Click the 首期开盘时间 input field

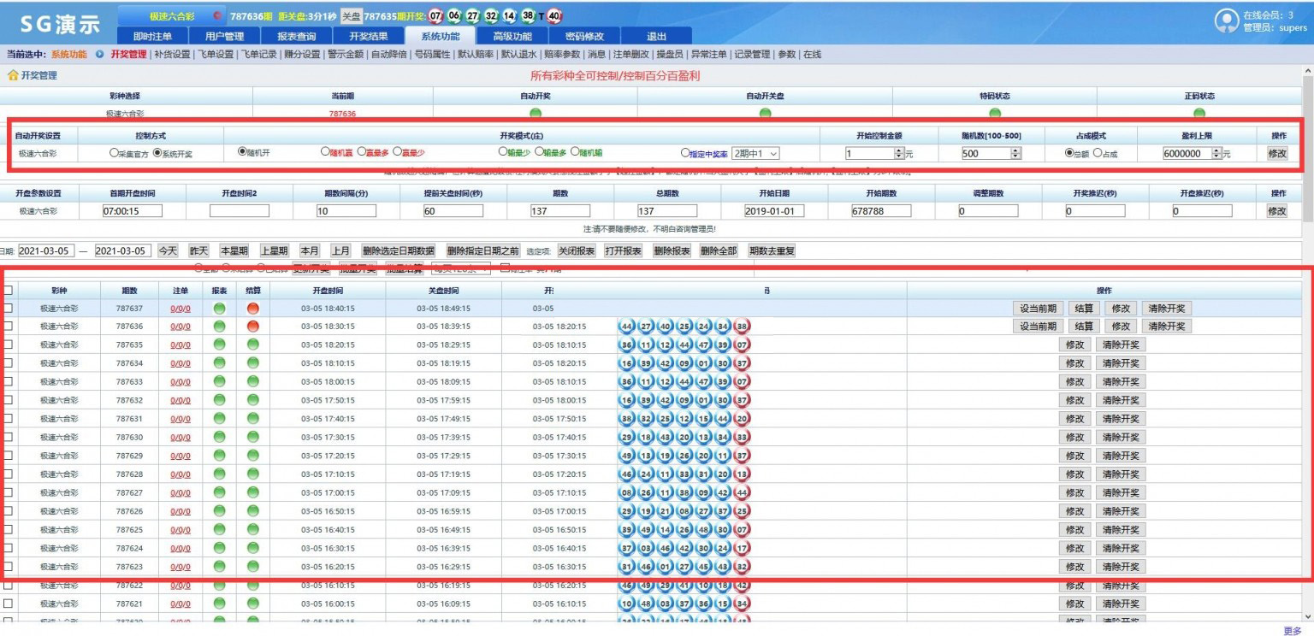pyautogui.click(x=133, y=210)
